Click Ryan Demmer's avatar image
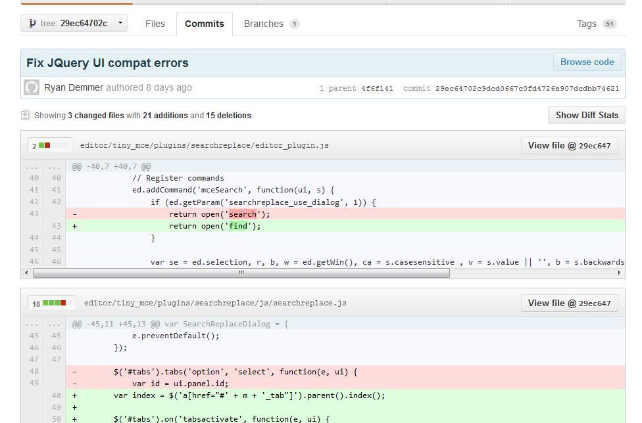 tap(32, 87)
